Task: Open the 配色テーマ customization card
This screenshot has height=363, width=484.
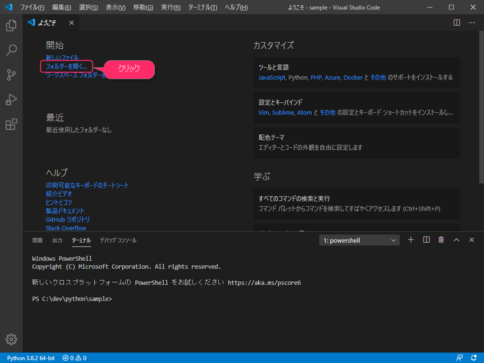Action: tap(357, 142)
